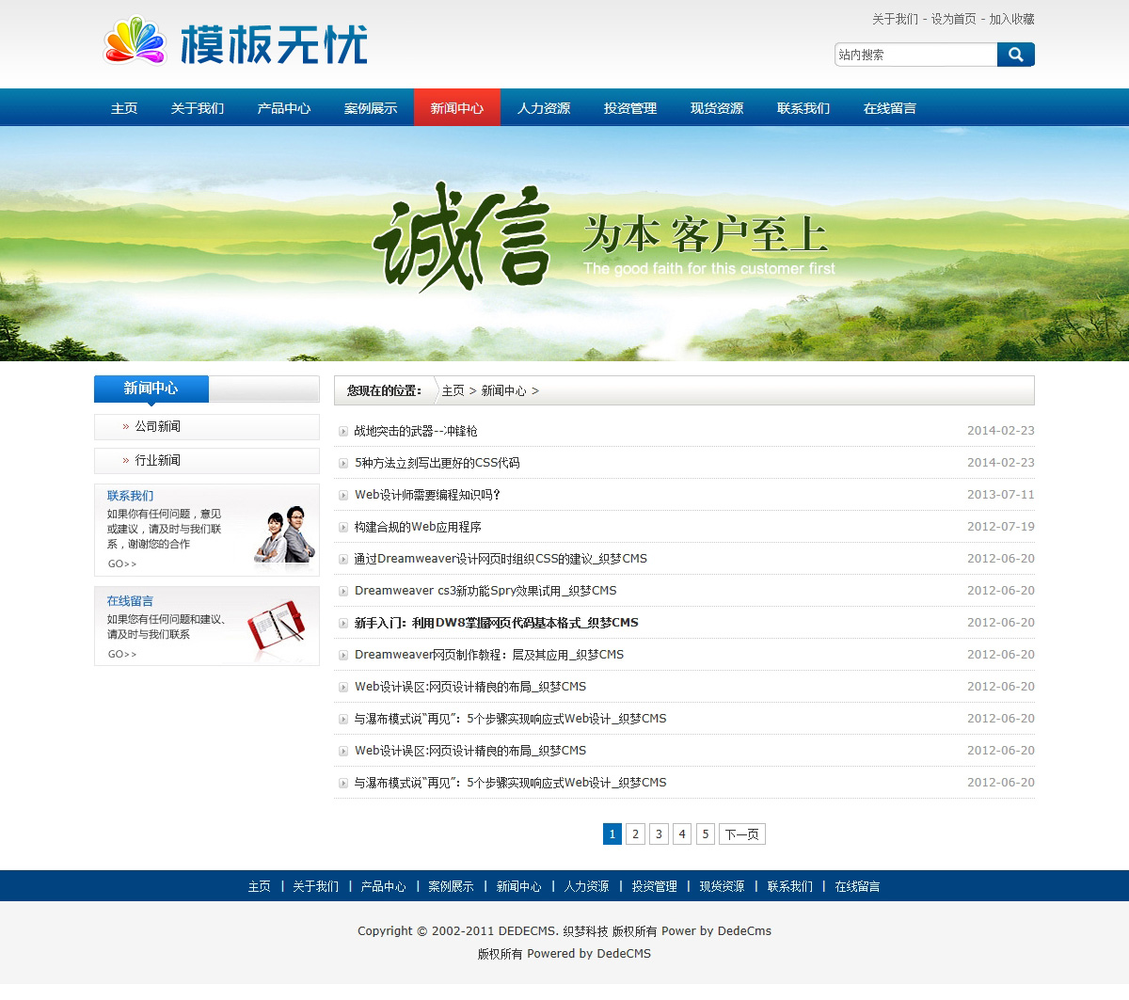The image size is (1129, 1000).
Task: Click the 下一页 next page button
Action: pos(741,834)
